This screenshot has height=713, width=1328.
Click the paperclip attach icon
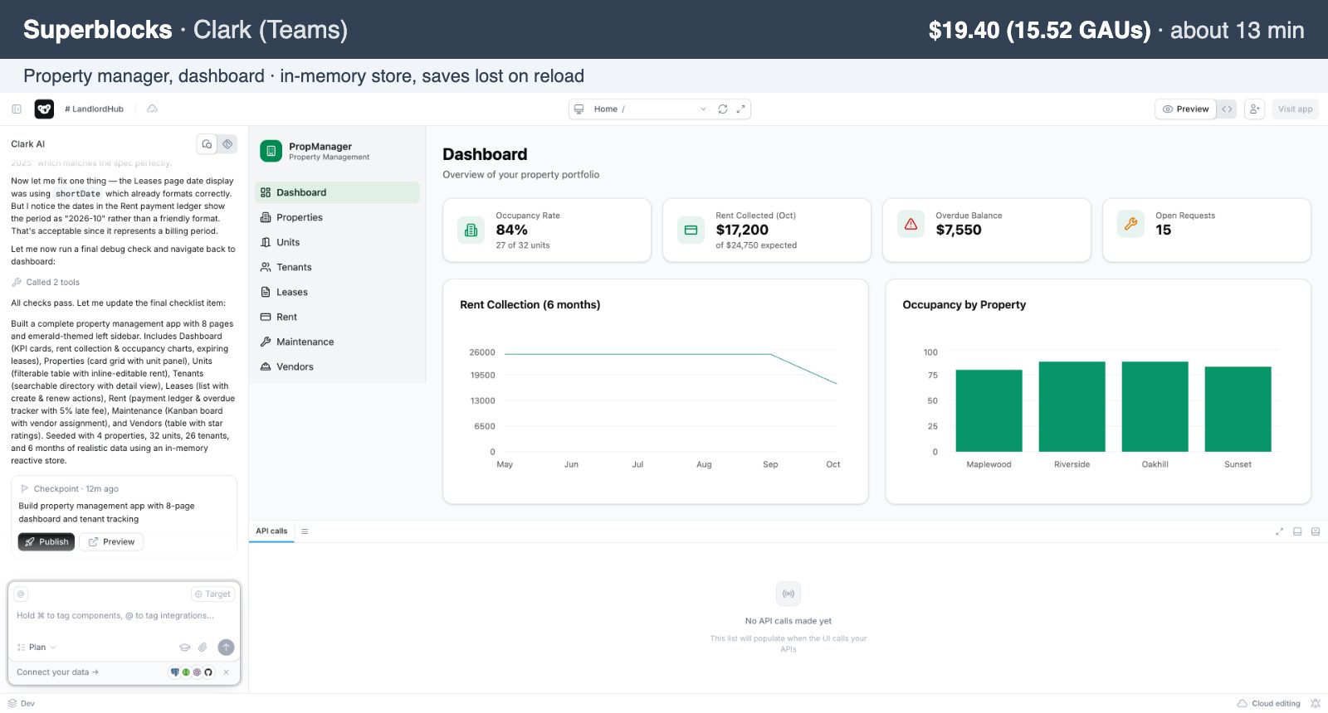click(x=203, y=647)
